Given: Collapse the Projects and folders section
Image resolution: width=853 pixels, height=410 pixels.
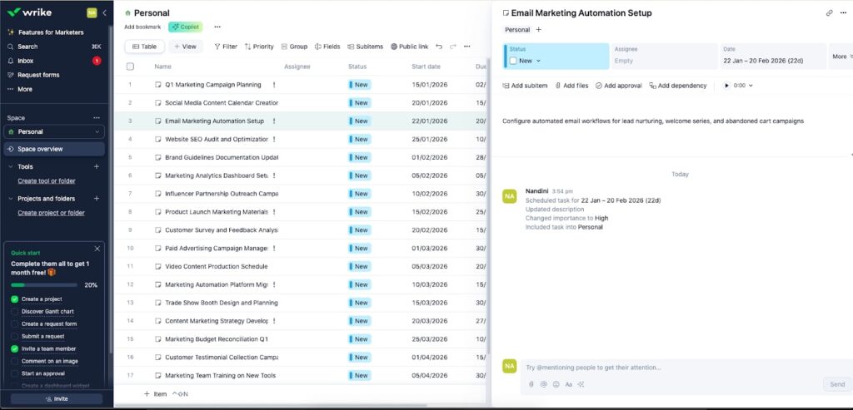Looking at the screenshot, I should [x=10, y=199].
